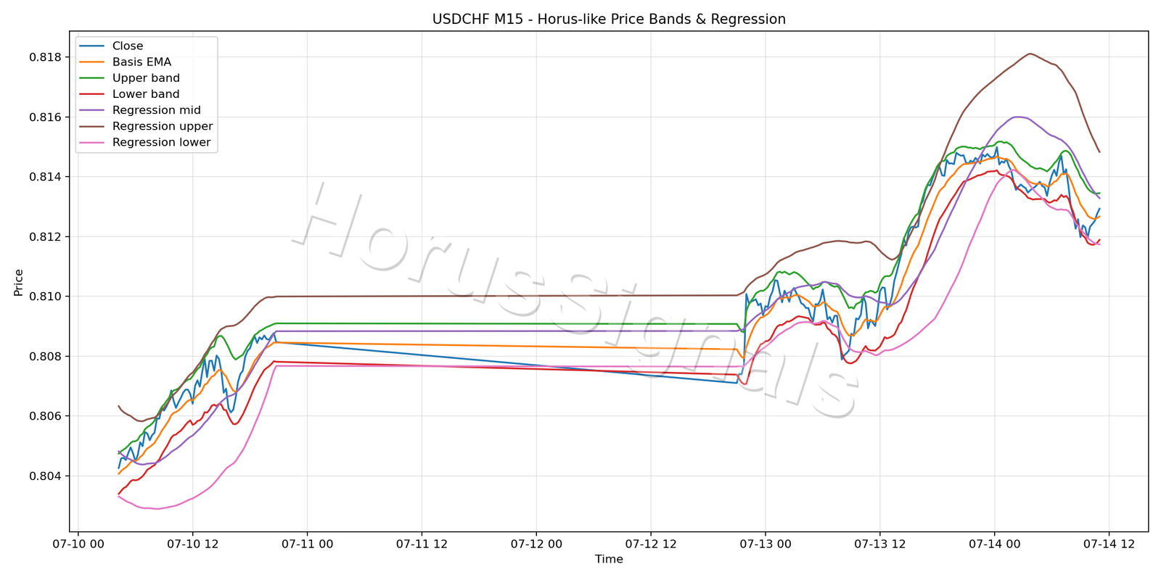
Task: Click the 07-13 12 x-axis tick label
Action: [x=879, y=544]
